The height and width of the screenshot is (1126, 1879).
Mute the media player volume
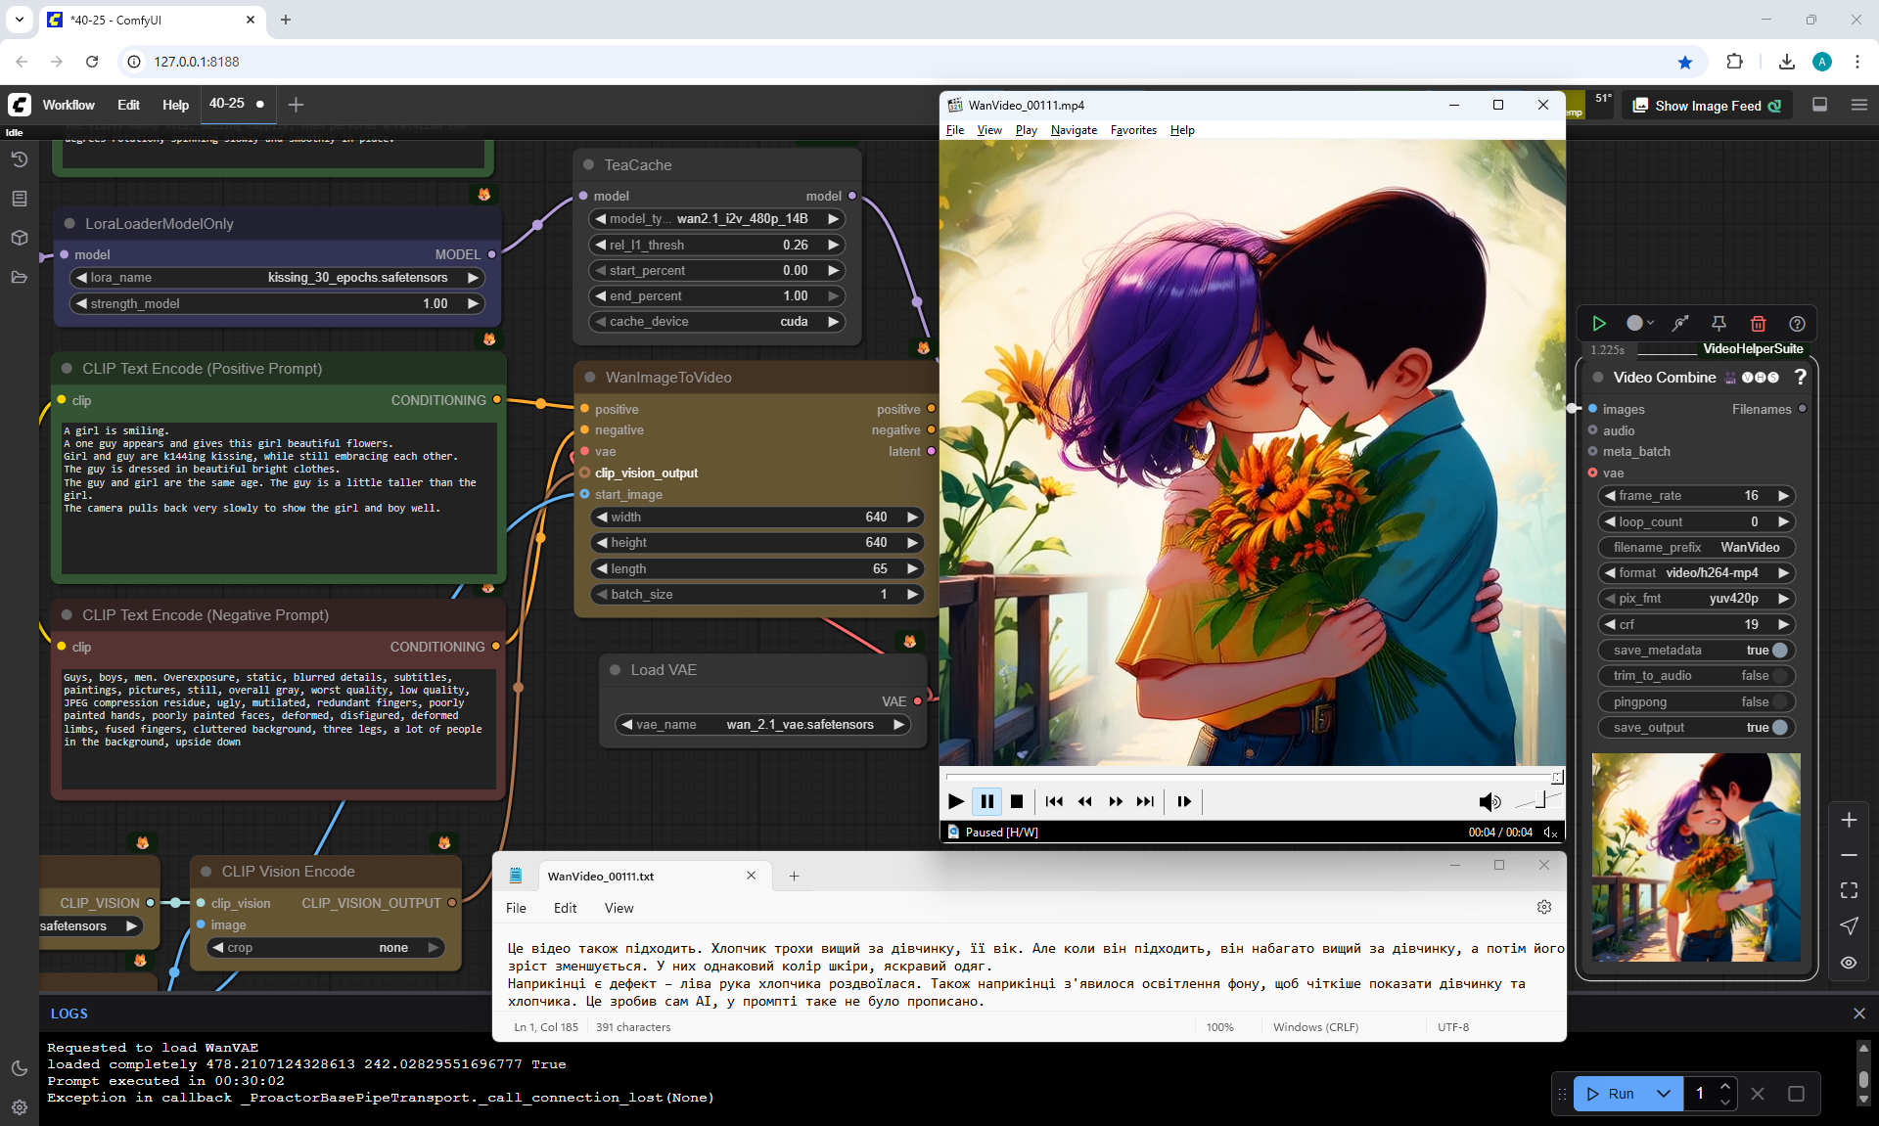pyautogui.click(x=1489, y=802)
